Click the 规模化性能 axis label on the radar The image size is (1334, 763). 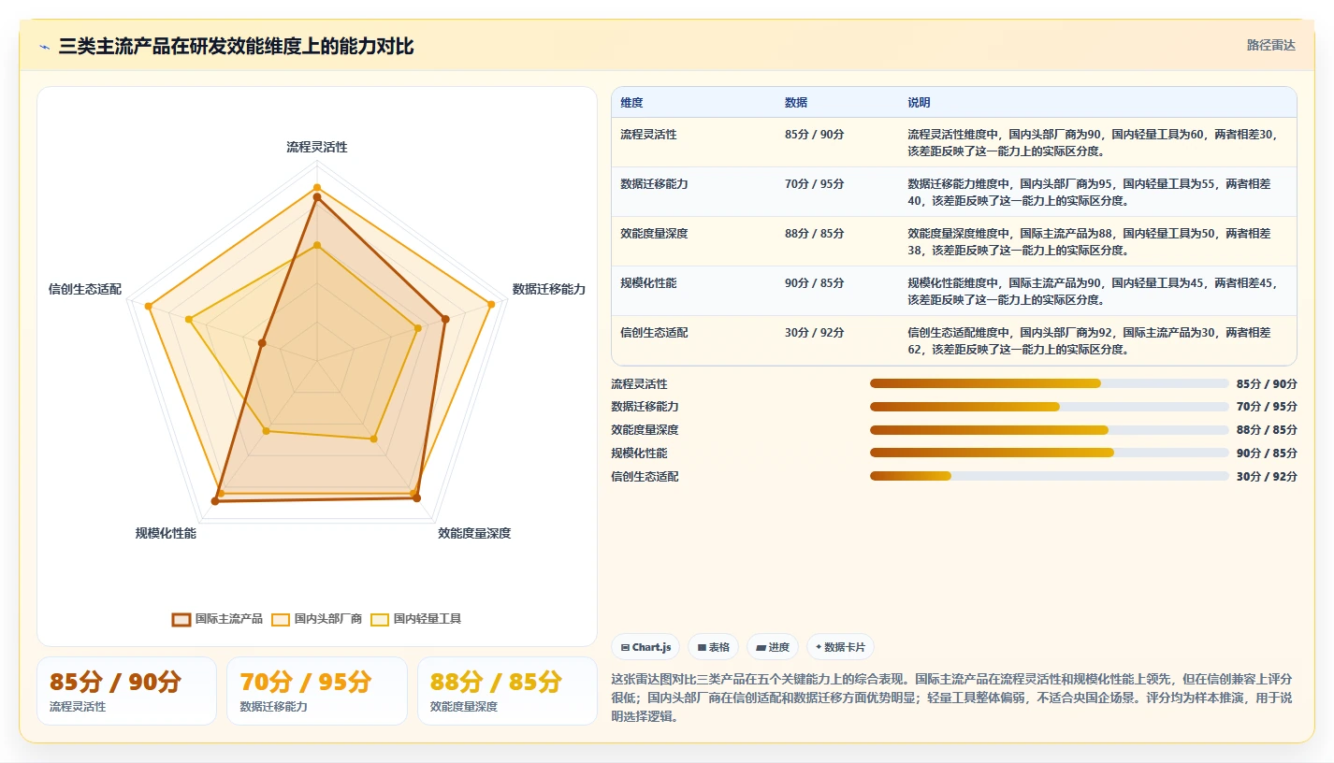point(166,534)
